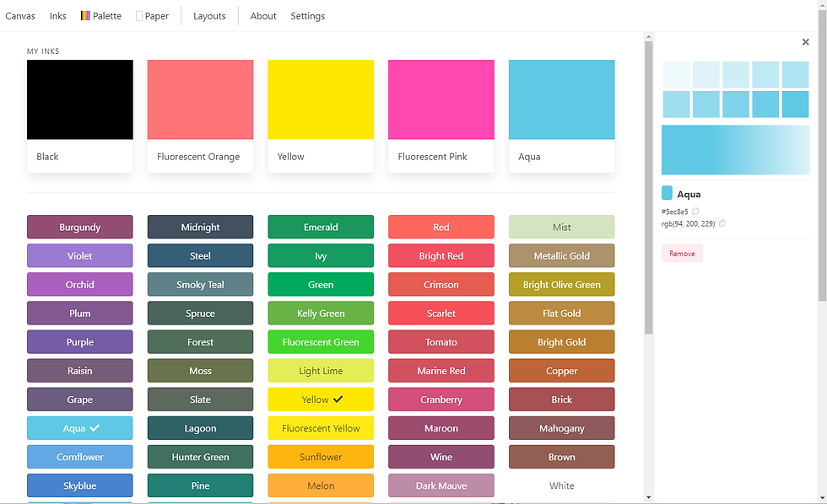Click the Aqua gradient preview bar
The height and width of the screenshot is (504, 827).
pyautogui.click(x=736, y=149)
